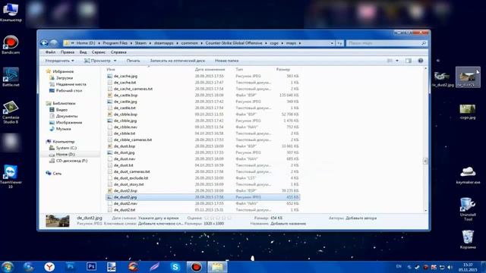Select file de_castle.bsp
This screenshot has width=486, height=273.
click(125, 95)
